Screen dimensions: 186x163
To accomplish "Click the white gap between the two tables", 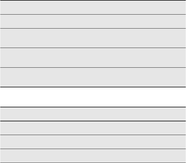I will tap(93, 97).
